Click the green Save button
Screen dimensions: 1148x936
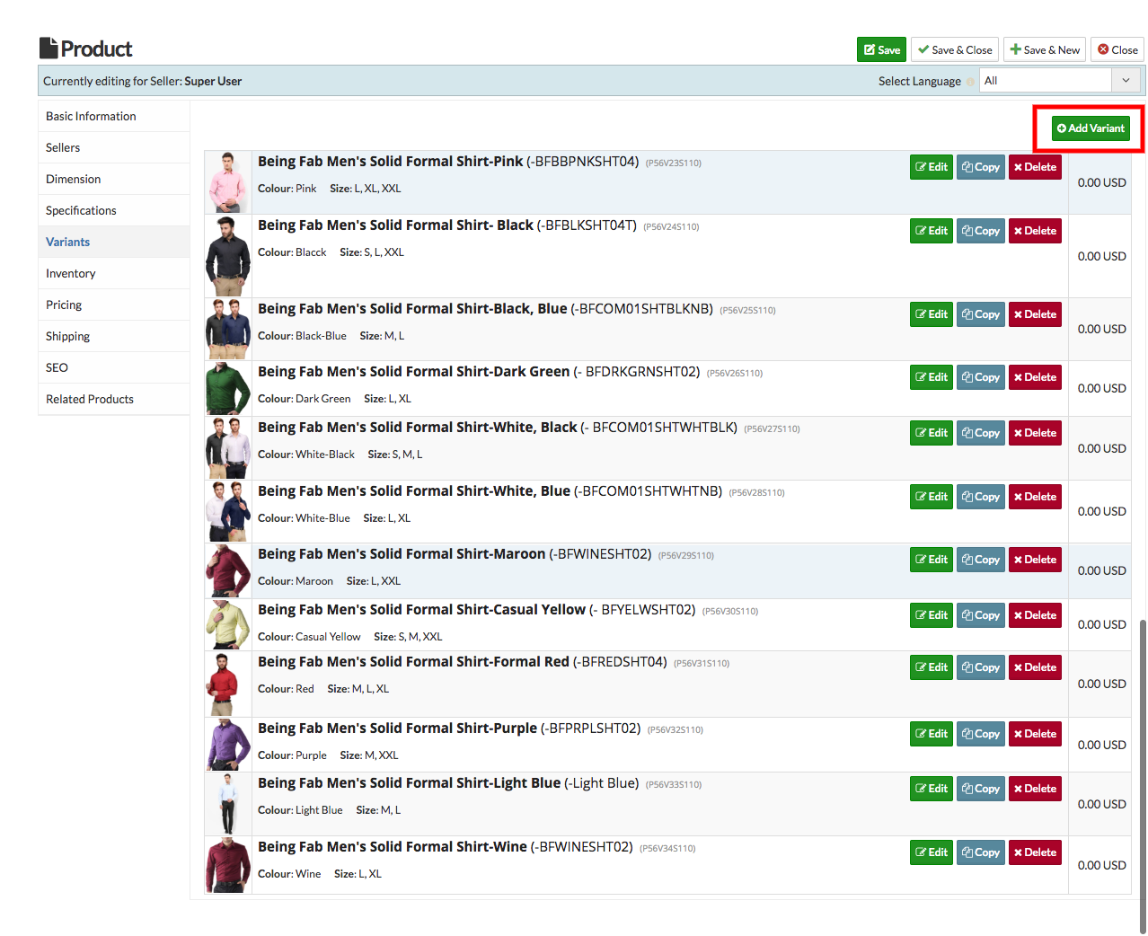pos(881,50)
